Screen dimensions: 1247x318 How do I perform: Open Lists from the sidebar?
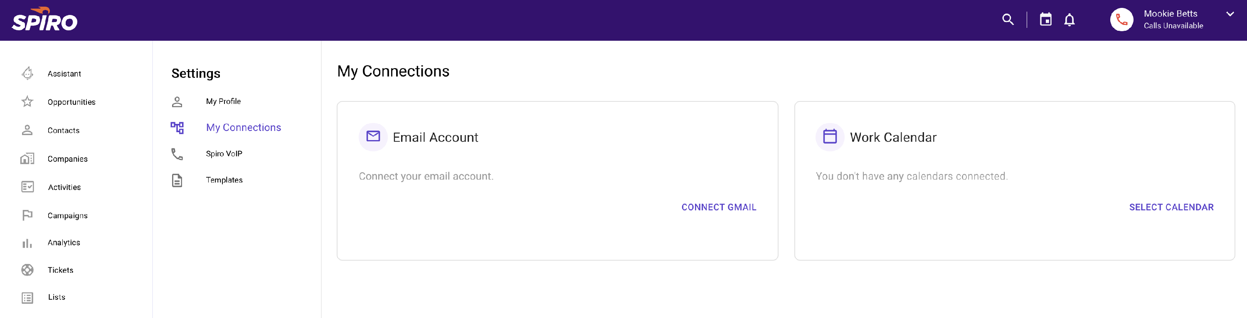[27, 297]
